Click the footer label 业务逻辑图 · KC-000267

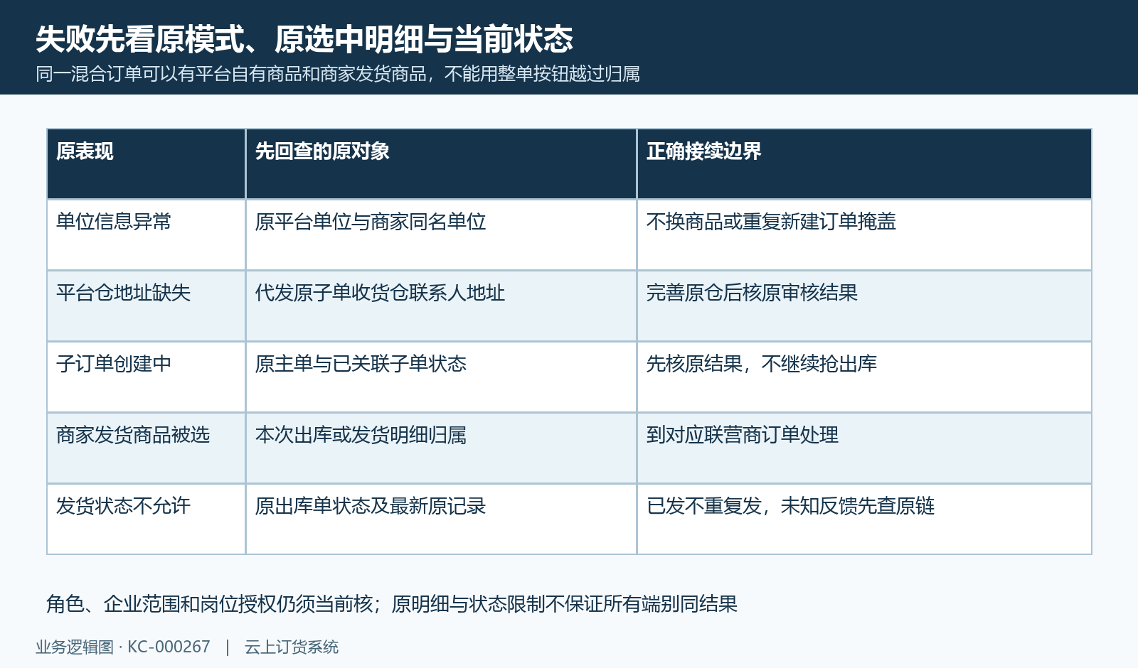123,647
